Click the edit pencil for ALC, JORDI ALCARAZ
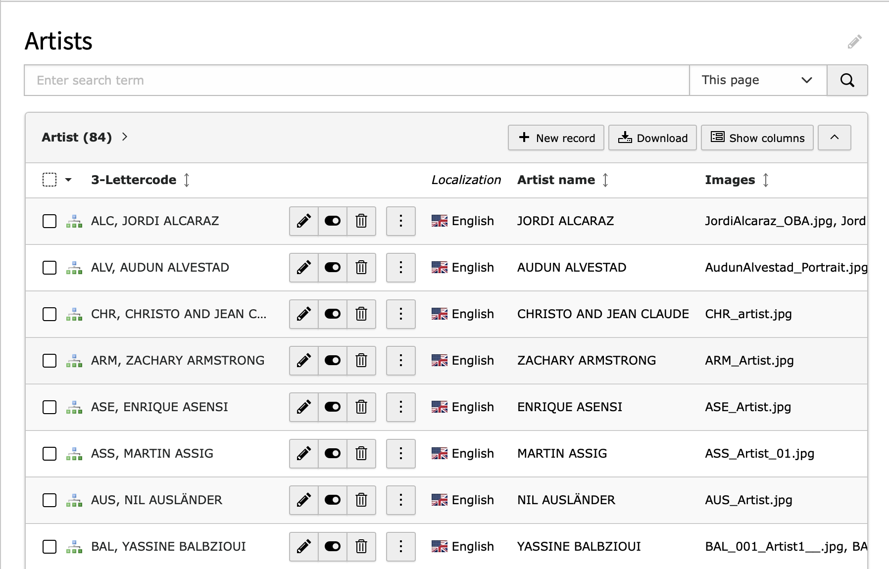Screen dimensions: 889x569 (303, 221)
